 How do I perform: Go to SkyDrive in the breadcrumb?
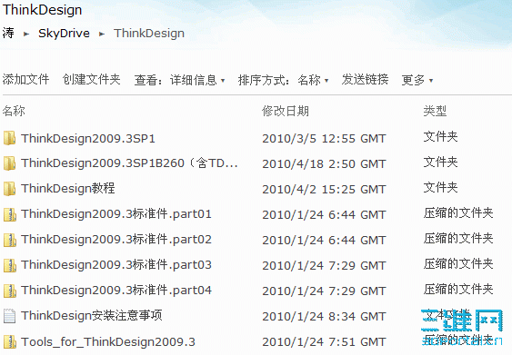64,34
